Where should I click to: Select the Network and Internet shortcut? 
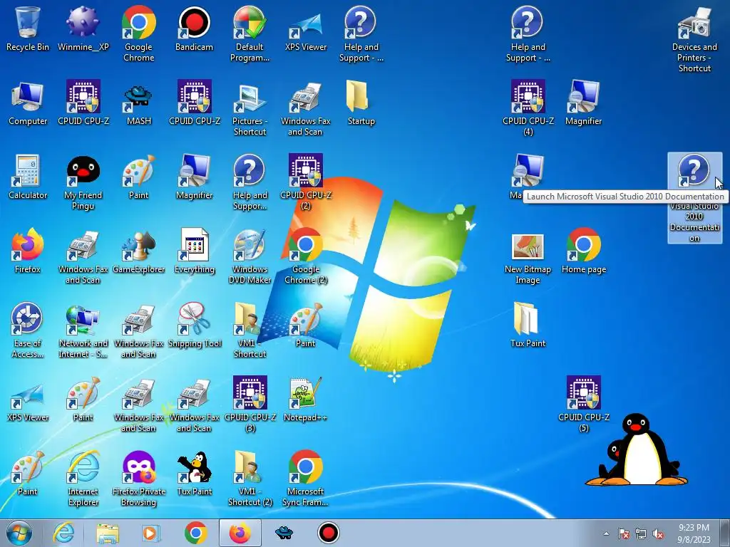point(83,330)
